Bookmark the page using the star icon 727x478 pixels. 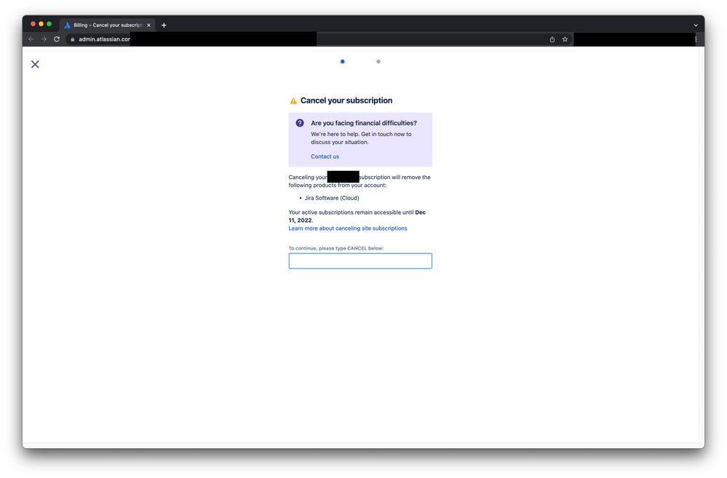click(x=565, y=39)
